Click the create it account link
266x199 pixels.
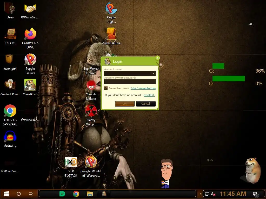tap(149, 95)
